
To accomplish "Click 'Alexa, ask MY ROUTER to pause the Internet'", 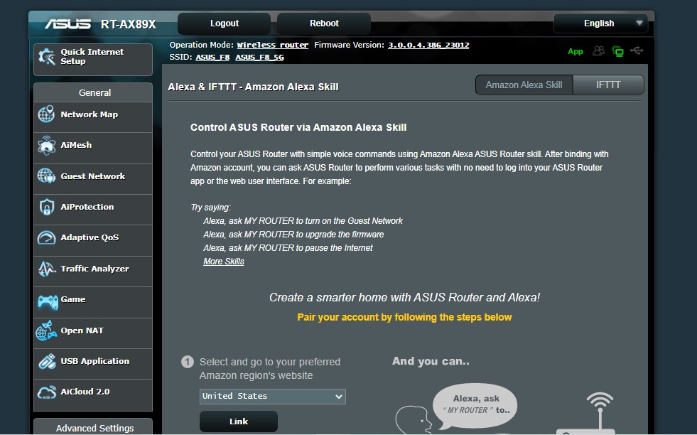I will (288, 248).
